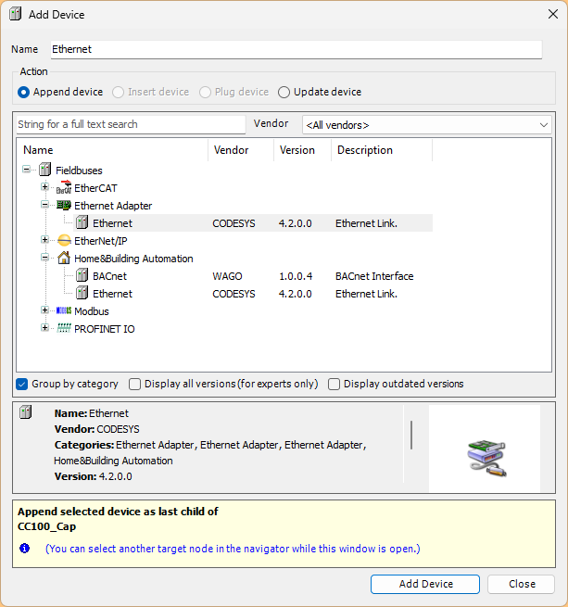Select the Plug device radio button
Viewport: 568px width, 607px height.
tap(205, 92)
